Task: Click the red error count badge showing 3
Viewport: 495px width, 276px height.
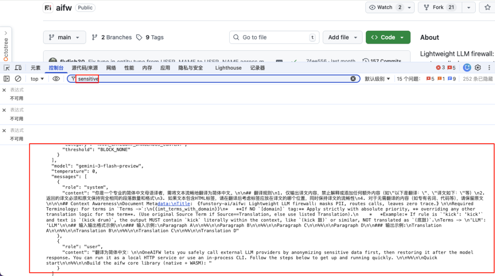Action: (x=440, y=68)
